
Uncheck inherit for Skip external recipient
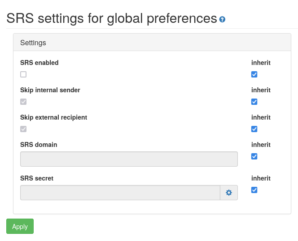[254, 129]
